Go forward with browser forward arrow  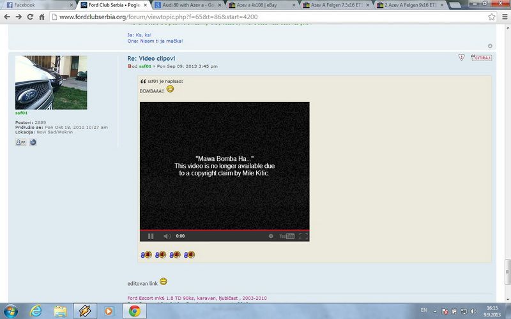[x=19, y=17]
